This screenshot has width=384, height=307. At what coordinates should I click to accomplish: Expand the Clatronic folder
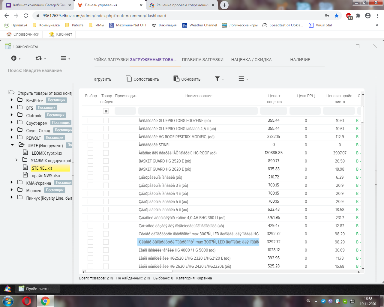(11, 115)
